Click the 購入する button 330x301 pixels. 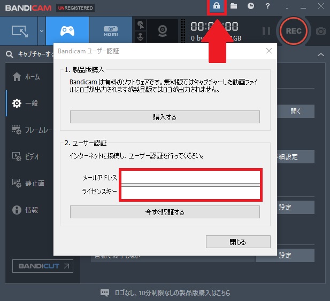click(165, 117)
